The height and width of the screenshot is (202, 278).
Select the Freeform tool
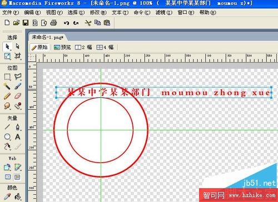[7, 147]
